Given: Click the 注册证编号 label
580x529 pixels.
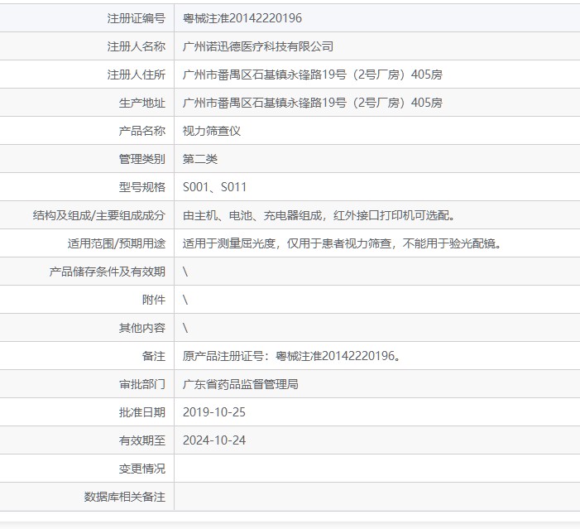Looking at the screenshot, I should coord(137,18).
